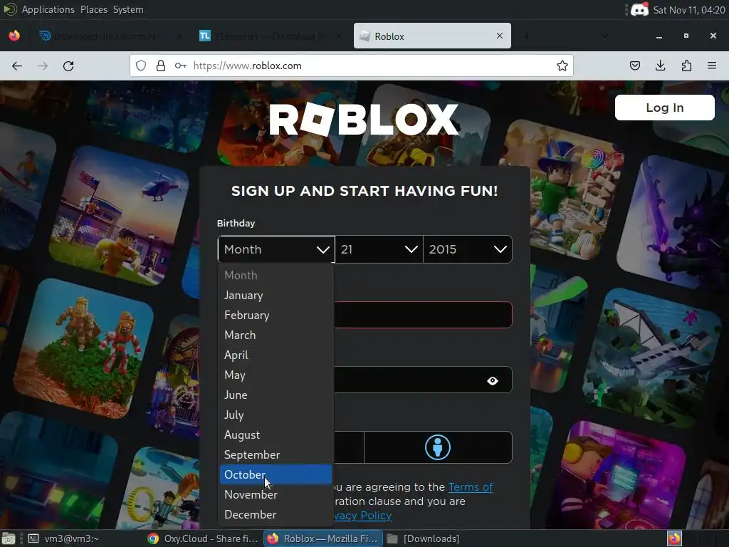Open the tracking protection shield icon
Image resolution: width=729 pixels, height=547 pixels.
pyautogui.click(x=141, y=66)
